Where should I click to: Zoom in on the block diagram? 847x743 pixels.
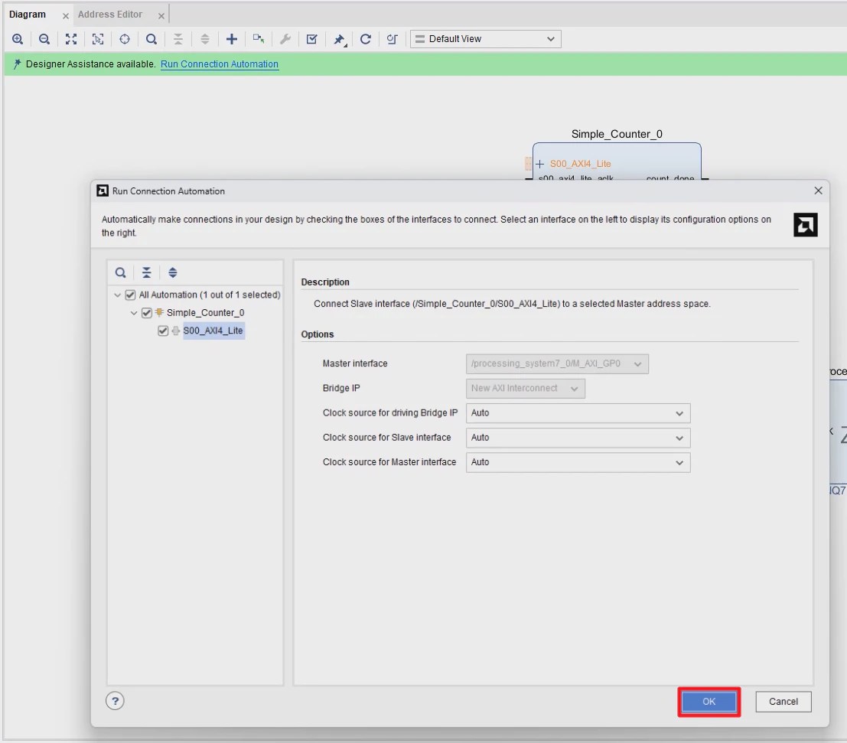[18, 39]
